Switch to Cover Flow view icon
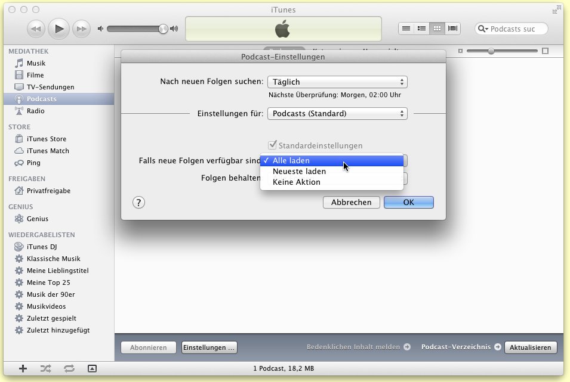The height and width of the screenshot is (382, 570). pos(452,29)
